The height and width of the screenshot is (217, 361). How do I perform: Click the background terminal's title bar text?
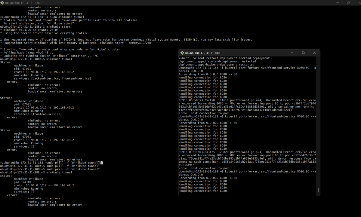click(24, 3)
